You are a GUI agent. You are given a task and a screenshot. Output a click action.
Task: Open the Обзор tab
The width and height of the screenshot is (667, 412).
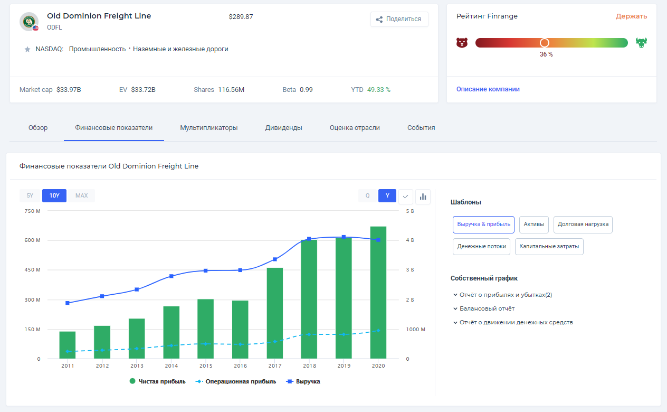click(38, 128)
